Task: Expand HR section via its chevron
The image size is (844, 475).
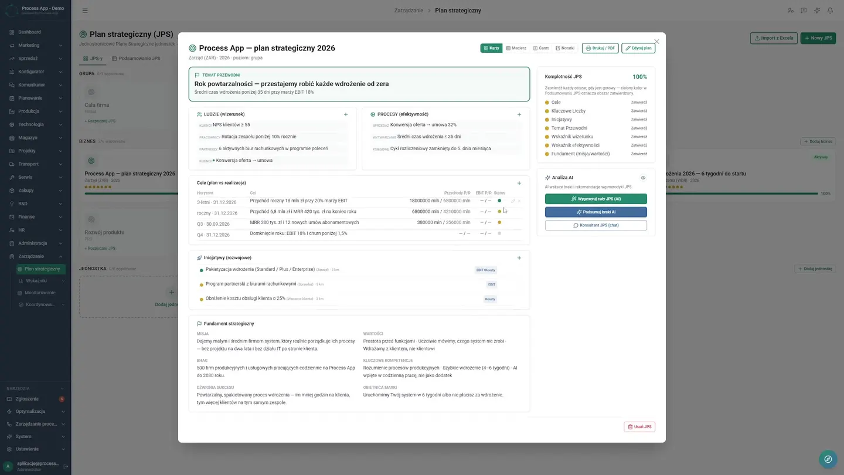Action: (x=60, y=230)
